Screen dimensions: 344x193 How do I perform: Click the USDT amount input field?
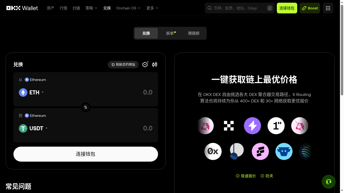point(148,128)
